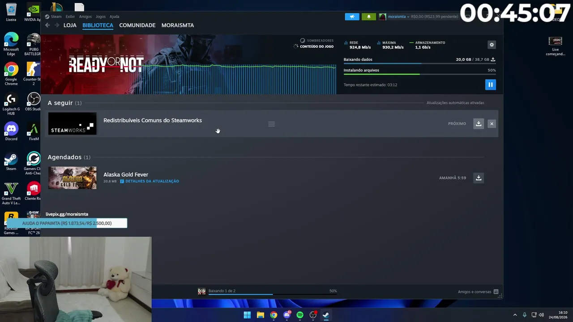Image resolution: width=573 pixels, height=322 pixels.
Task: Click the Alaska Gold Fever title
Action: click(x=126, y=174)
